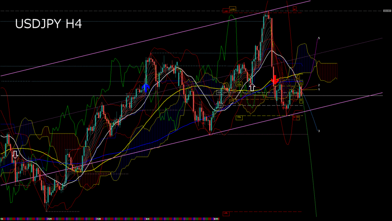Select the lower YDL level label box
The image size is (392, 221).
(239, 117)
